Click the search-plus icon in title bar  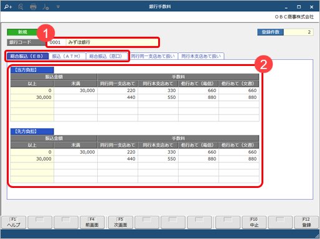[x=8, y=7]
